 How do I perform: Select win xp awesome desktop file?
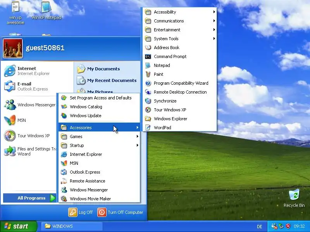(15, 13)
